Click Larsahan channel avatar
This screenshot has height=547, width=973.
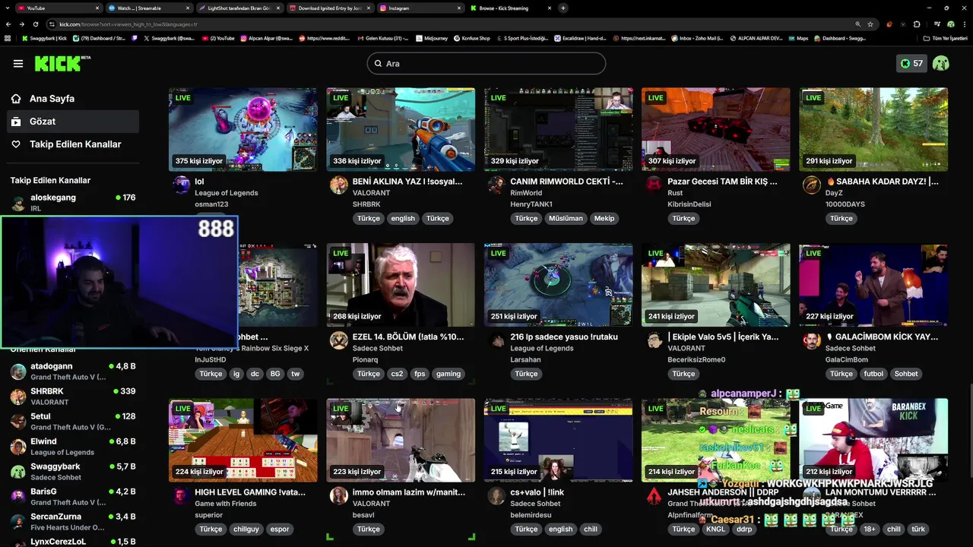tap(496, 340)
